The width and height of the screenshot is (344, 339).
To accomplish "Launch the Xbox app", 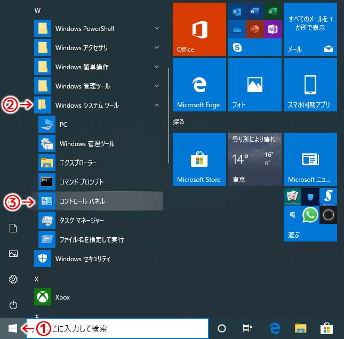I will (x=99, y=297).
